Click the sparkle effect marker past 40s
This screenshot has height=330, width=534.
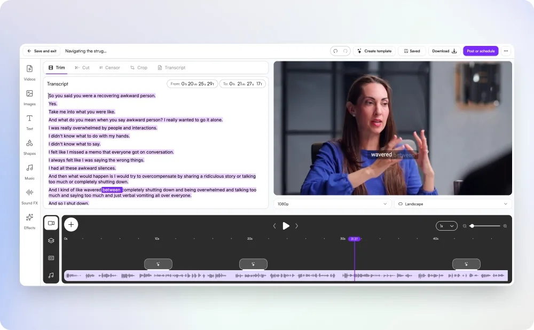click(466, 264)
